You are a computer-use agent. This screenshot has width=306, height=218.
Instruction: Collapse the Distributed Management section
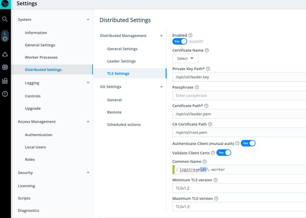coord(161,36)
